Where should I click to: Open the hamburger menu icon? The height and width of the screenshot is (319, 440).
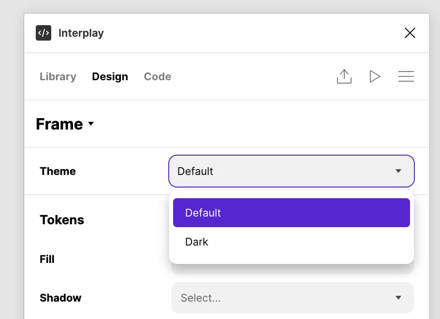(406, 76)
